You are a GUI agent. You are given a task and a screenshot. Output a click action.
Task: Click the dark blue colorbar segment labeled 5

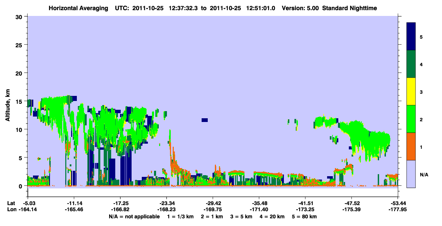(411, 37)
